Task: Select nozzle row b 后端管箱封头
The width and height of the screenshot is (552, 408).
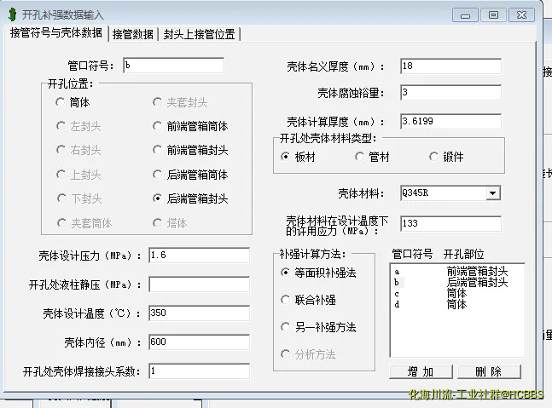Action: pyautogui.click(x=457, y=282)
